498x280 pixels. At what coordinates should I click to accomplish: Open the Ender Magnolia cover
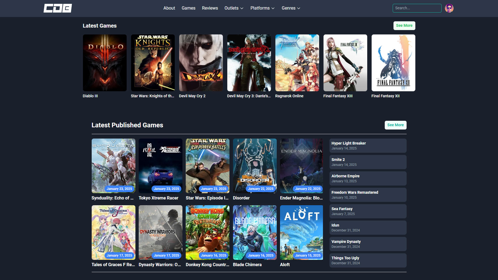(x=301, y=166)
